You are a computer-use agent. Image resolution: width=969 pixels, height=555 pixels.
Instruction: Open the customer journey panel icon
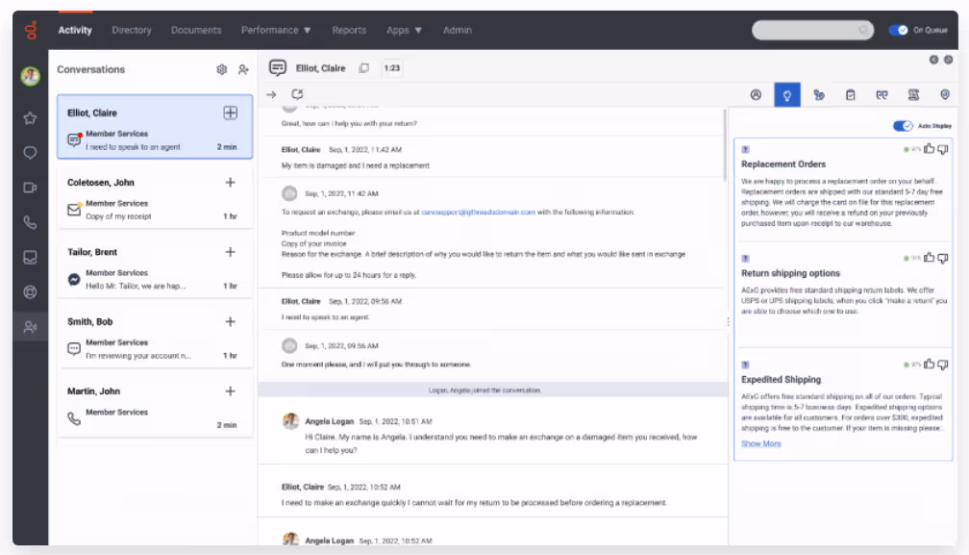819,94
